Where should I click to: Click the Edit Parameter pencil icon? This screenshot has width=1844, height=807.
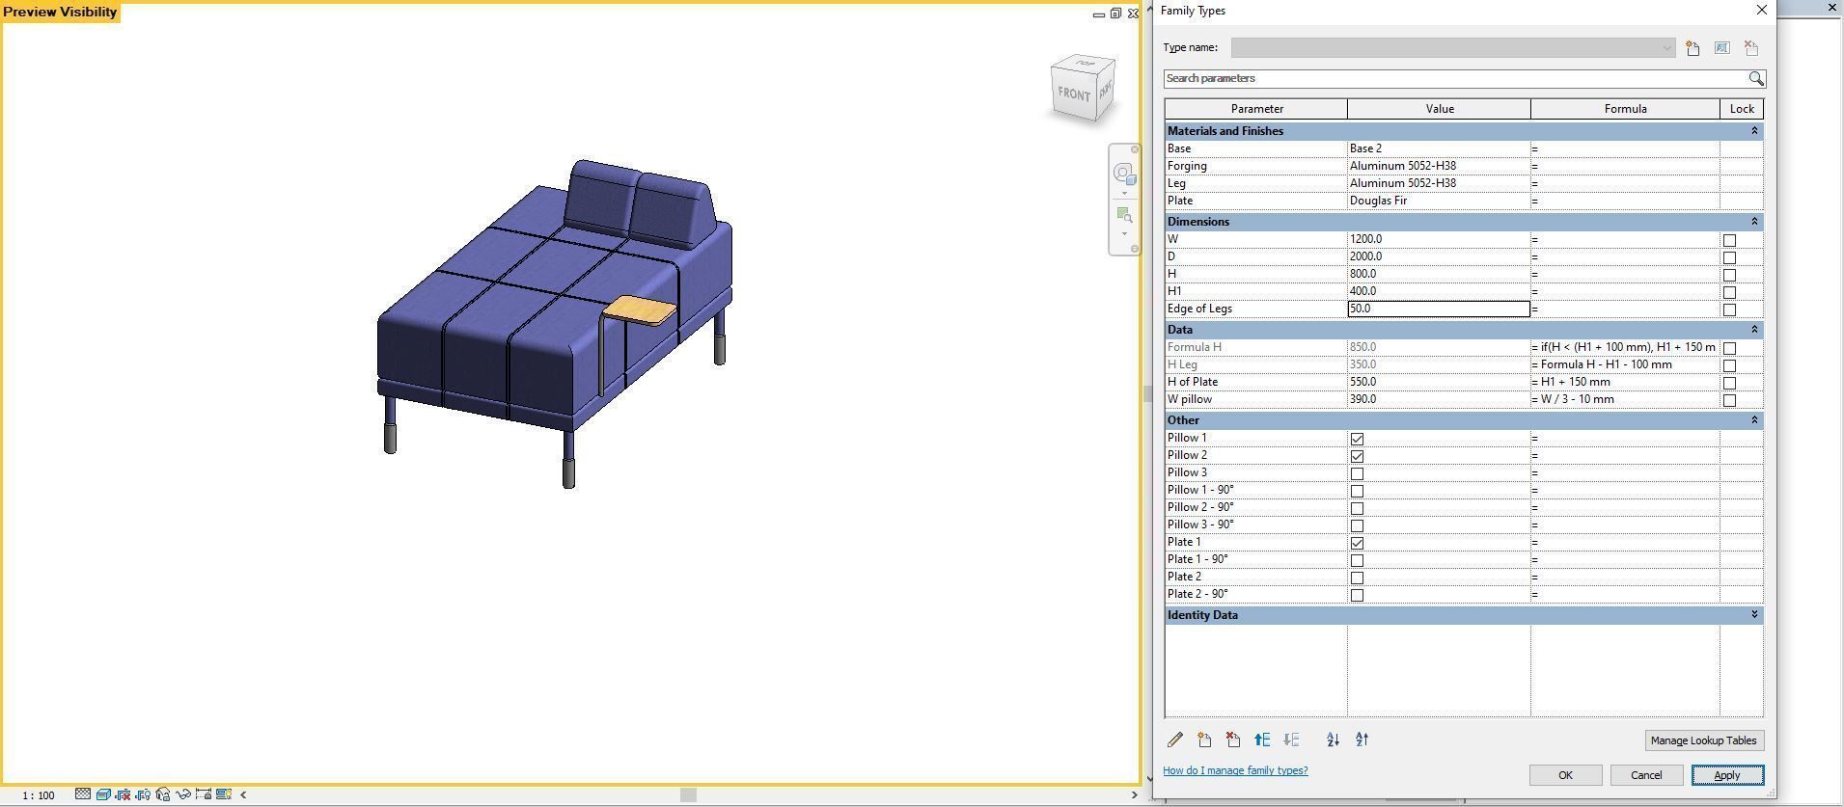[x=1175, y=740]
